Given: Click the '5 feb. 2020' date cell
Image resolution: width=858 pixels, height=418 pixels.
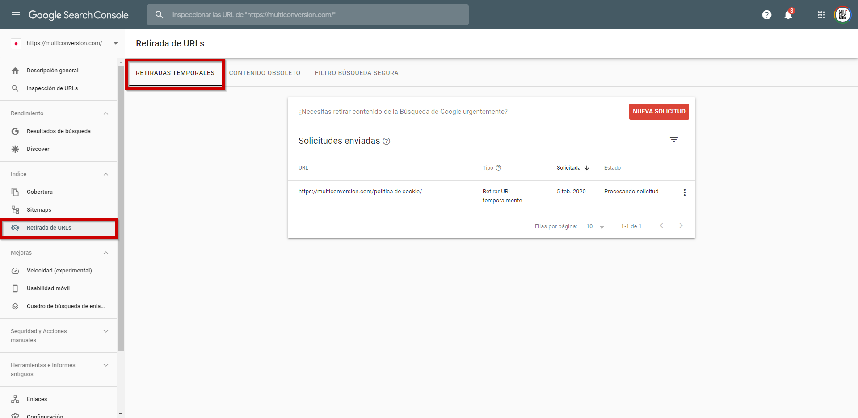Looking at the screenshot, I should coord(571,192).
